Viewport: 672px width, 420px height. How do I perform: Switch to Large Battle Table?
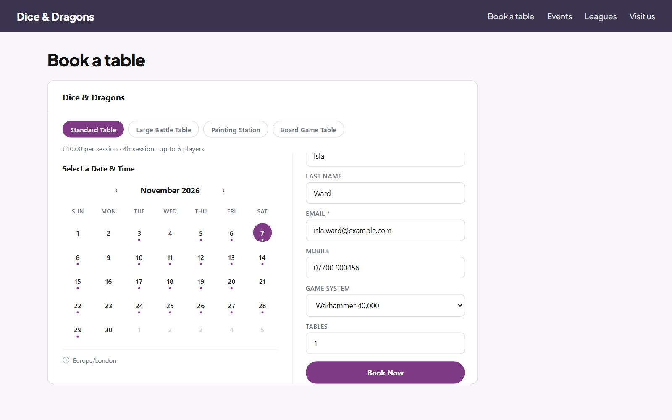click(163, 129)
